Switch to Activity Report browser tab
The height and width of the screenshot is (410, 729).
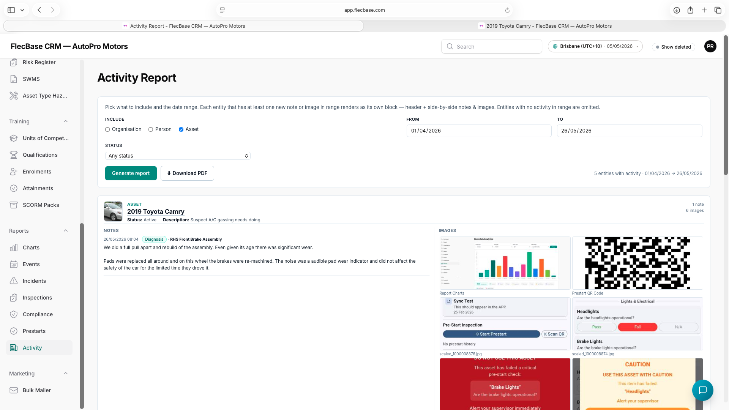pyautogui.click(x=184, y=26)
